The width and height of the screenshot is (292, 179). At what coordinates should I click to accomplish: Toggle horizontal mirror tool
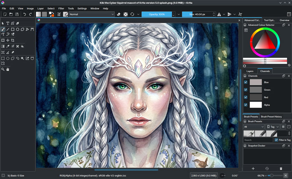click(219, 14)
